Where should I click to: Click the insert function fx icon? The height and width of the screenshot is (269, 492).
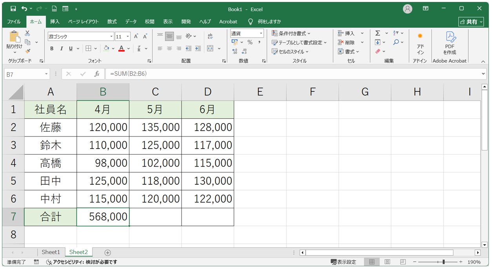(x=96, y=74)
